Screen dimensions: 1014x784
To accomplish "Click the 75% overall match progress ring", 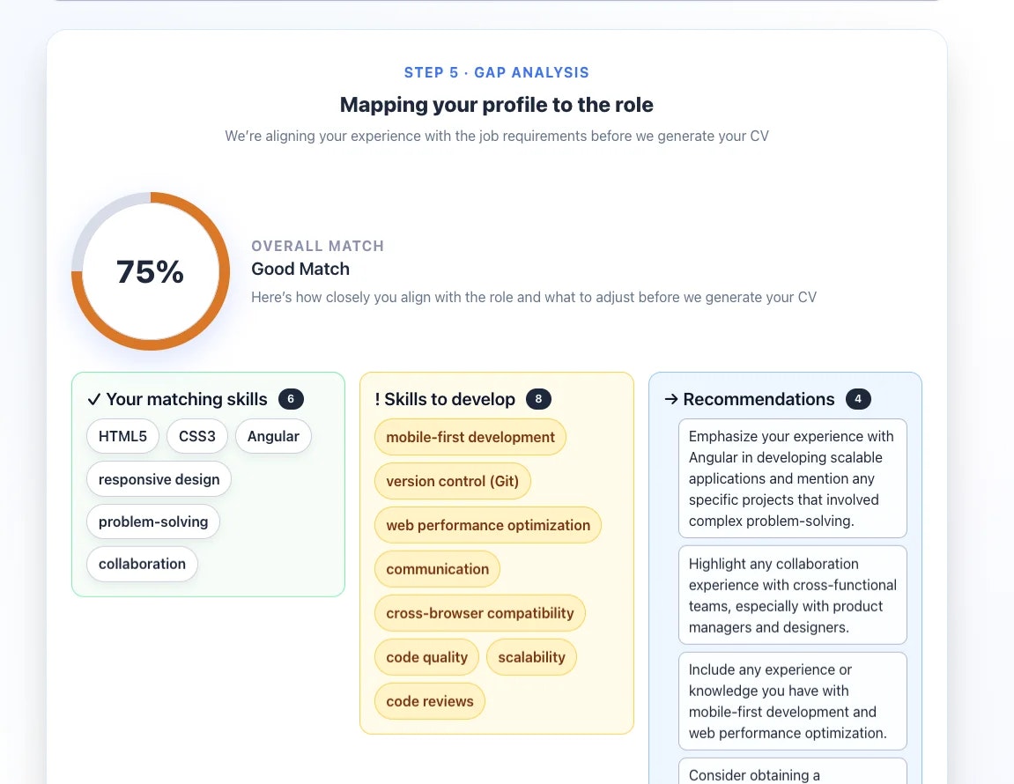I will [x=150, y=271].
